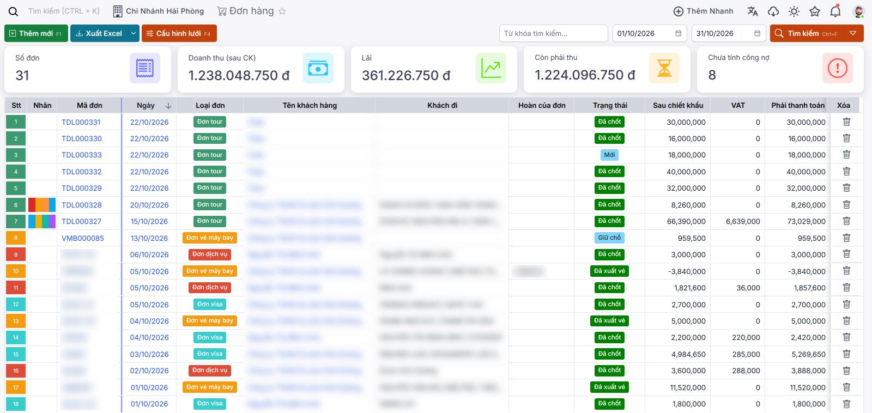
Task: Click the Doanh thu money icon
Action: [x=318, y=68]
